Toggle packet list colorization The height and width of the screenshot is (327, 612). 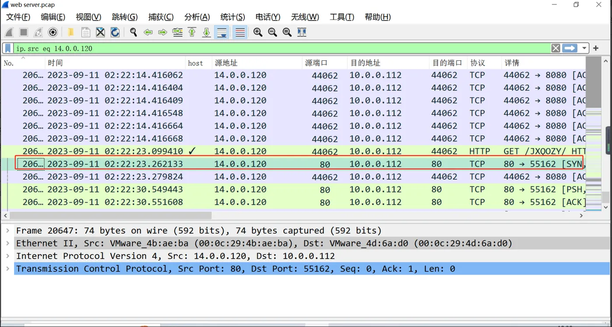240,32
